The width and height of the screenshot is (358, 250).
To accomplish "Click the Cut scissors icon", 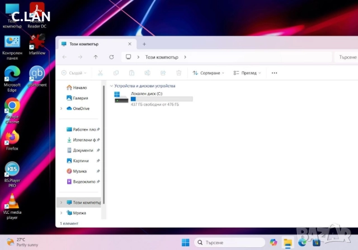I will point(100,73).
